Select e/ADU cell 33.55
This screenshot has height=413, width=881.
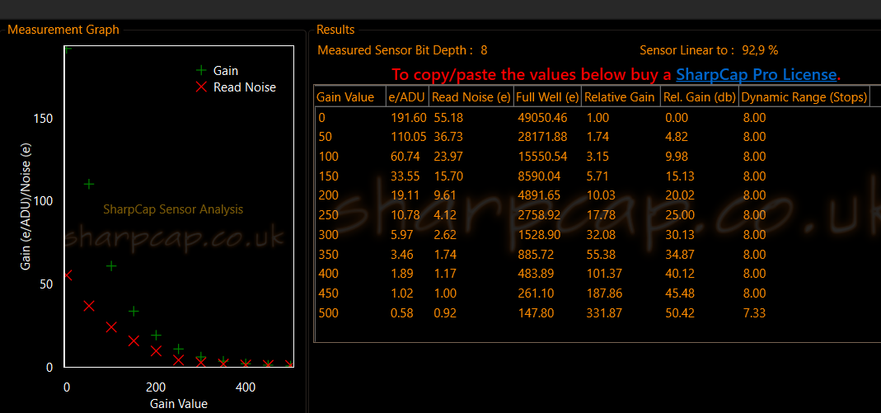[405, 176]
